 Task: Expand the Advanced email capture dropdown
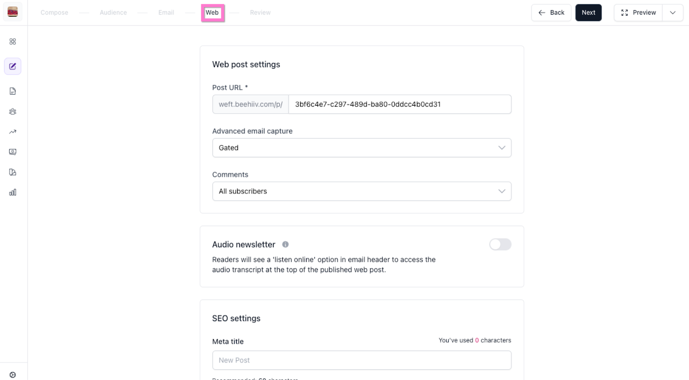(x=361, y=147)
